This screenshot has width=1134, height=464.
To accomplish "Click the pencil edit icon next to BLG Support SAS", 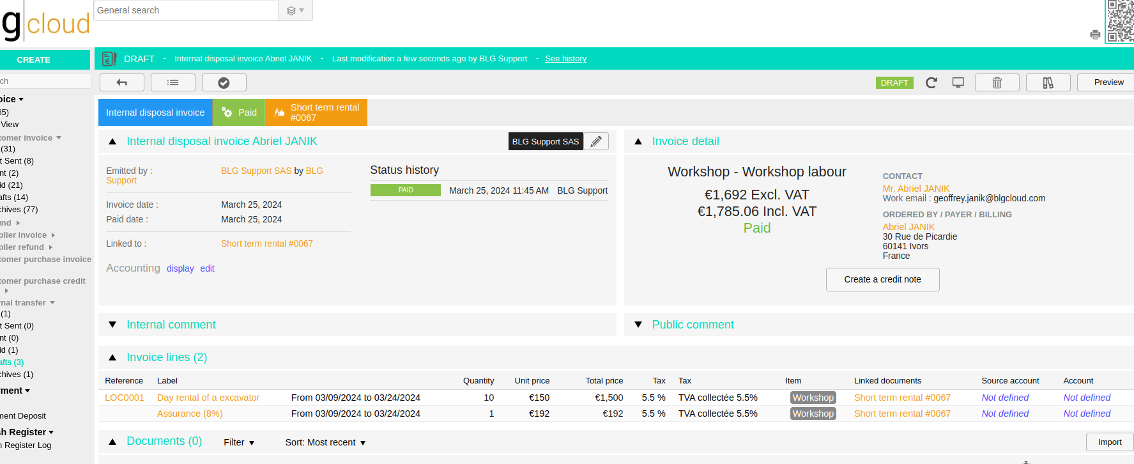I will pyautogui.click(x=596, y=141).
